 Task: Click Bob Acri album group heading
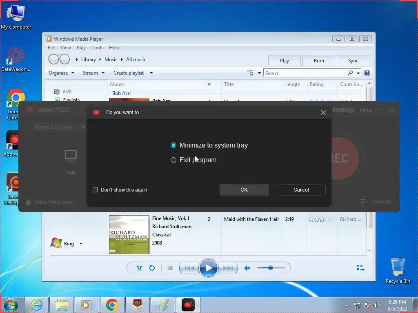click(x=121, y=93)
